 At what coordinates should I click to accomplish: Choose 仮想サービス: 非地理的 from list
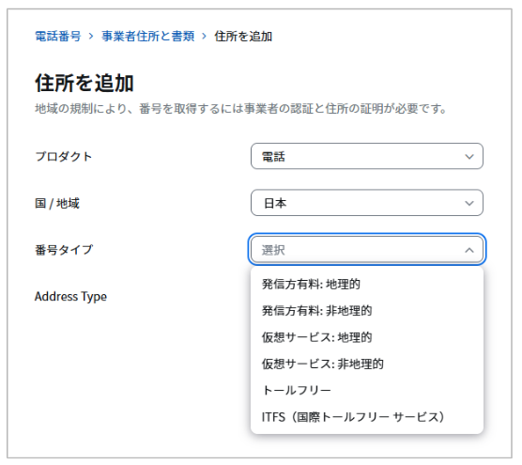point(367,364)
